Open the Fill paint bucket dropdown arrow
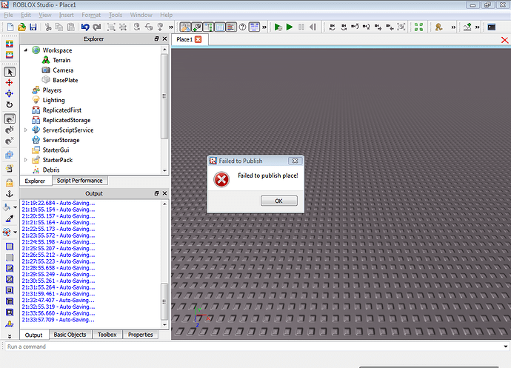The image size is (511, 368). point(16,207)
